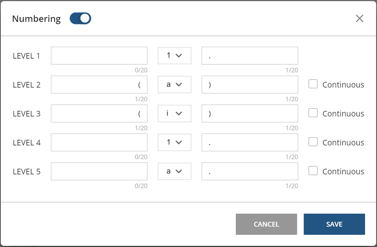This screenshot has width=377, height=247.
Task: Click the Level 2 closing parenthesis suffix field
Action: [250, 84]
